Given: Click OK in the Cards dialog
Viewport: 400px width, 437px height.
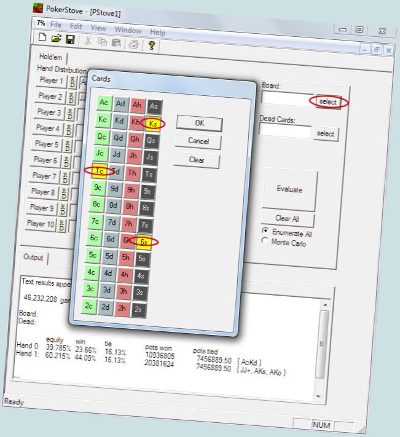Looking at the screenshot, I should pos(200,123).
